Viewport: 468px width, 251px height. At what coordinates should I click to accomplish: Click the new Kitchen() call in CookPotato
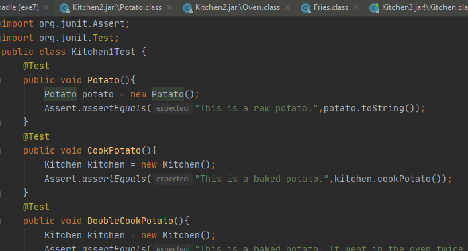pos(175,164)
